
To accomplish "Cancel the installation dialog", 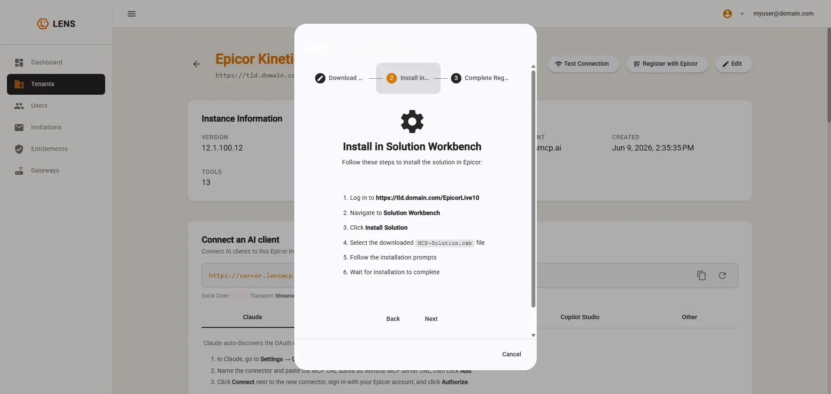I will tap(512, 355).
